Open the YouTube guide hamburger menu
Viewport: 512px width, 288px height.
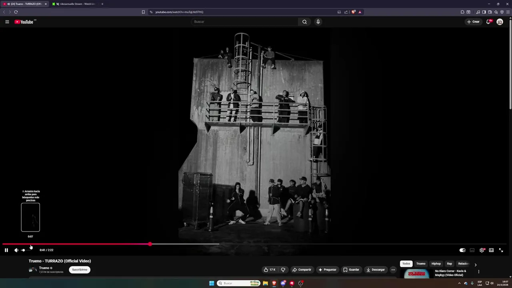click(x=7, y=22)
